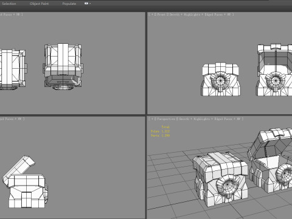Viewport: 292px width, 219px height.
Task: Select the open-lid chest in left side viewport
Action: (x=25, y=182)
